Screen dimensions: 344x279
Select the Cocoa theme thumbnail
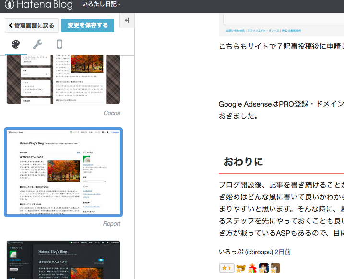coord(63,79)
